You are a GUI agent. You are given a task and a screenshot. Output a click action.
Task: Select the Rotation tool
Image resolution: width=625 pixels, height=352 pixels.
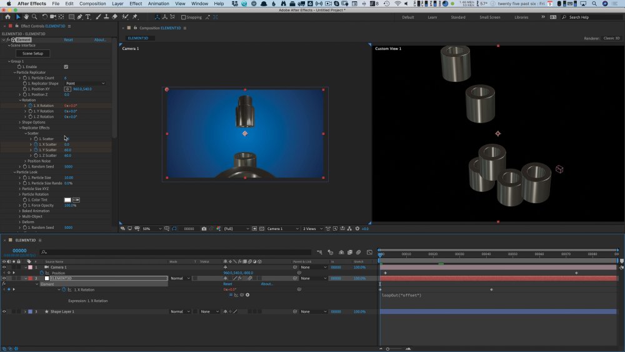click(44, 17)
